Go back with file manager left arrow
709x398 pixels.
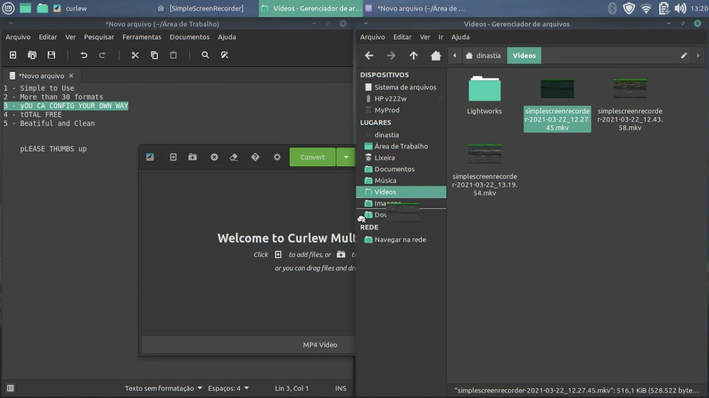click(x=369, y=55)
